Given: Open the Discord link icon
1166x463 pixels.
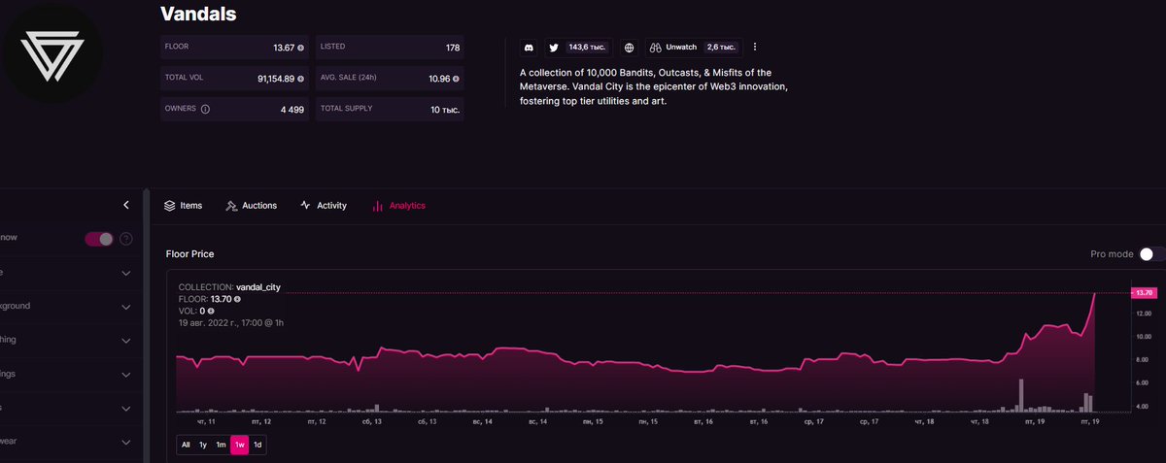Looking at the screenshot, I should click(x=530, y=47).
